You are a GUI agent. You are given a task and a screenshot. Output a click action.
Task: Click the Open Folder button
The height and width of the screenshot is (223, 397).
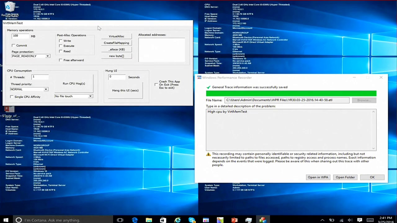[345, 177]
